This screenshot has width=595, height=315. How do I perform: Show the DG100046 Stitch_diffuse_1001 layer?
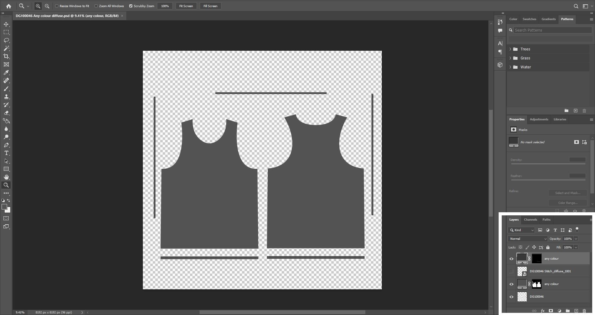511,271
